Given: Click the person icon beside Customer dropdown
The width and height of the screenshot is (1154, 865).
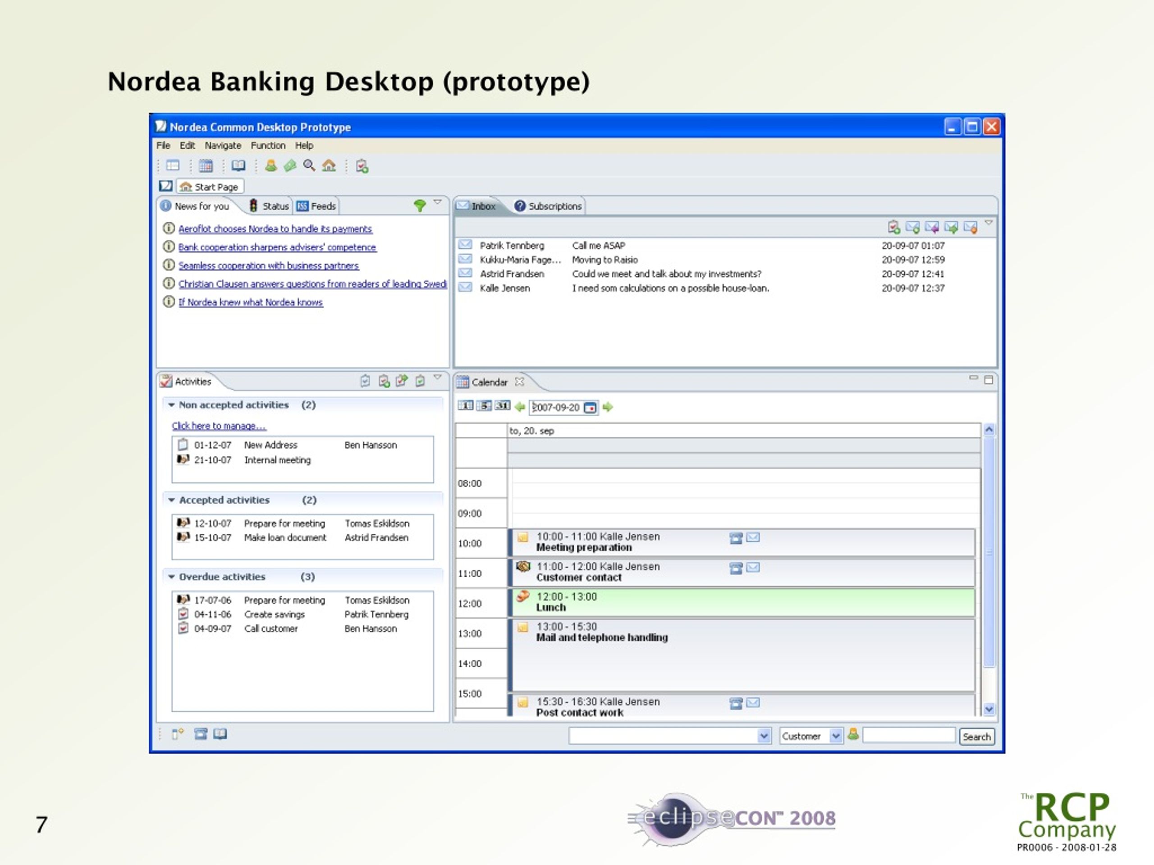Looking at the screenshot, I should pos(853,734).
